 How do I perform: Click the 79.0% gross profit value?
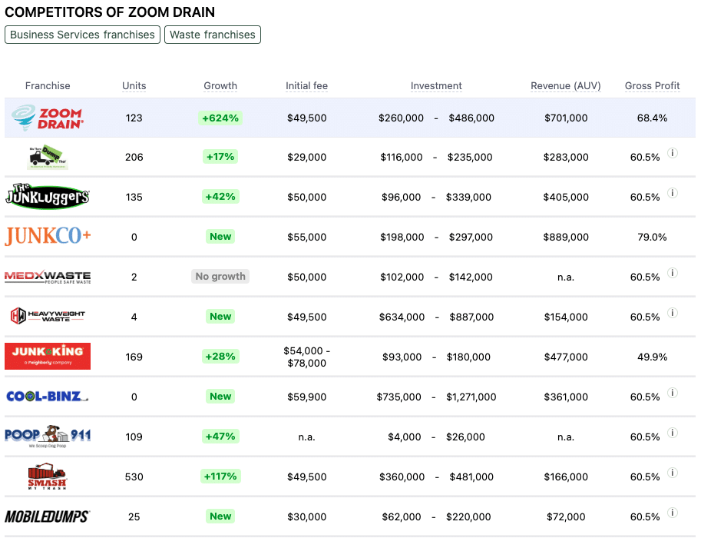click(x=653, y=237)
